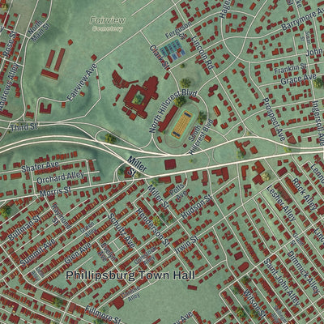The image size is (324, 324).
Task: Click the Barrymore Ave label
Action: 302,21
